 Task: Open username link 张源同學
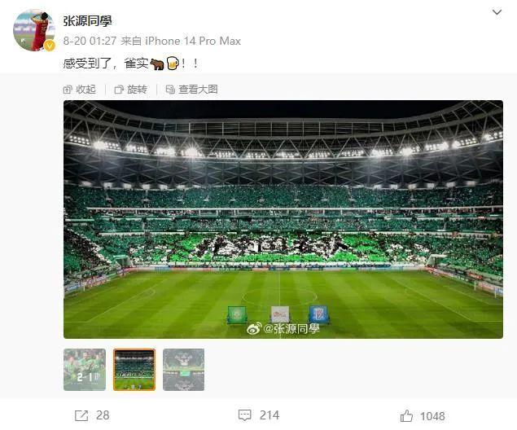[87, 21]
